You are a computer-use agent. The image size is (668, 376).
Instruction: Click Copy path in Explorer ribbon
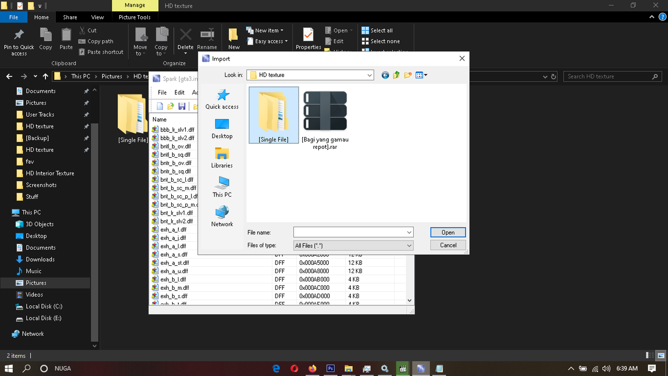[96, 41]
